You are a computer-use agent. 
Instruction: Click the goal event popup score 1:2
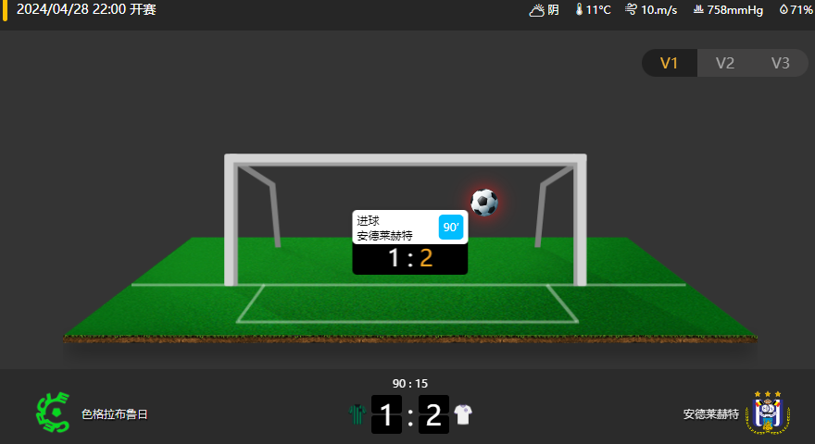coord(410,258)
